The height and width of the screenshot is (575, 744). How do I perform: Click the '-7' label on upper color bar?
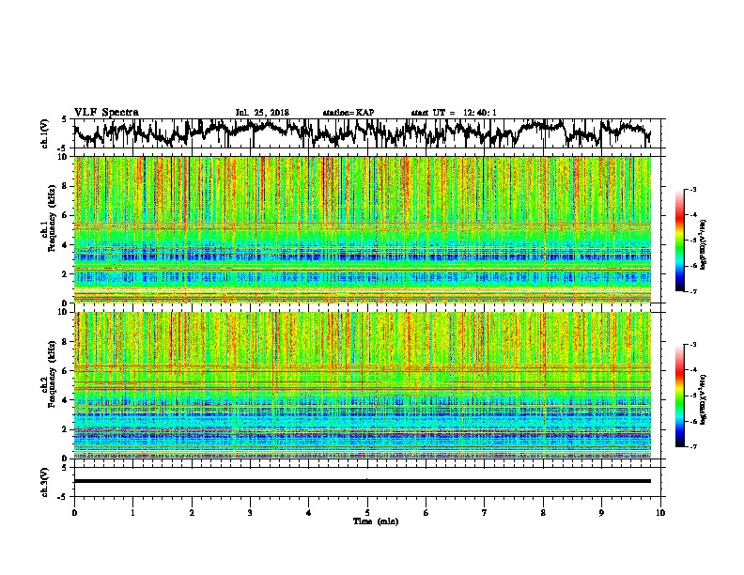tap(692, 291)
